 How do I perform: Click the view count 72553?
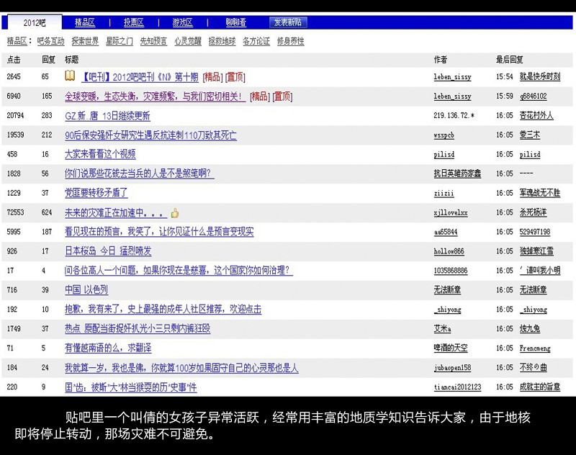pyautogui.click(x=15, y=212)
